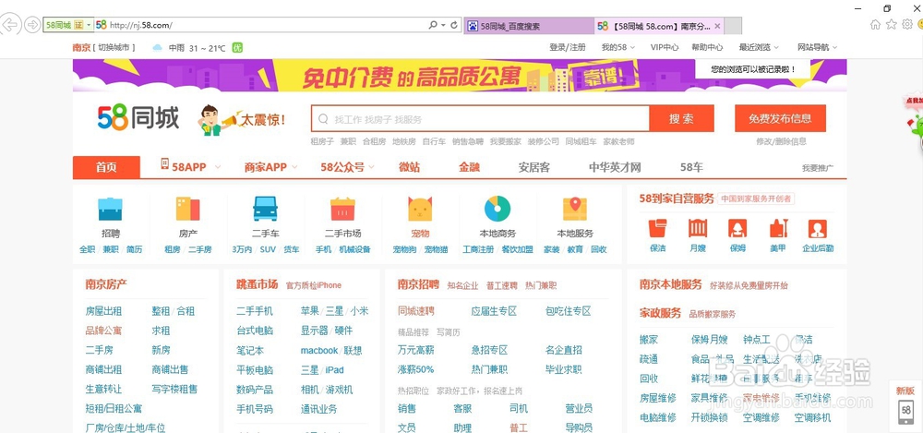The height and width of the screenshot is (433, 923).
Task: Expand the 58APP menu chevron
Action: pos(217,167)
